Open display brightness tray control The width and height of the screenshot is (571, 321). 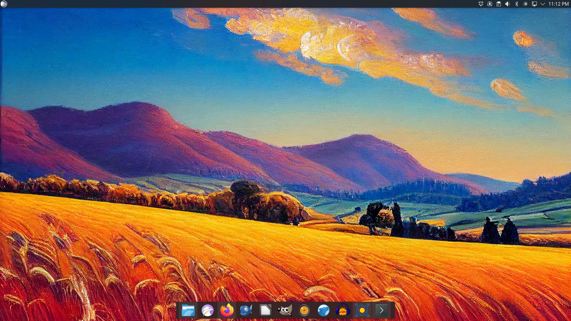click(x=525, y=4)
